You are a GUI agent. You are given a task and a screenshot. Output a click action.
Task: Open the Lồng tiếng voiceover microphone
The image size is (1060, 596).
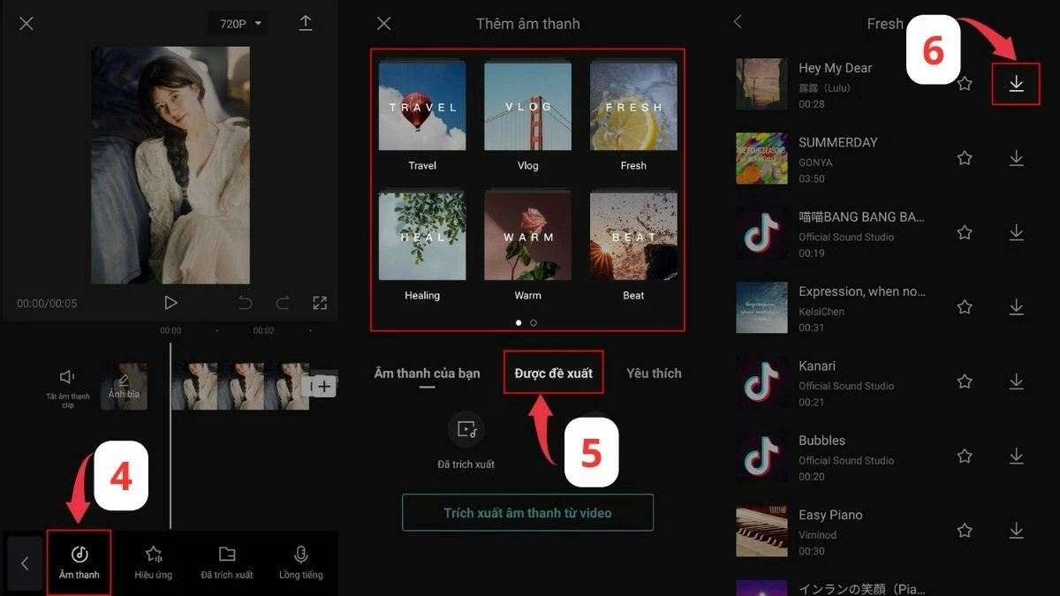click(301, 562)
